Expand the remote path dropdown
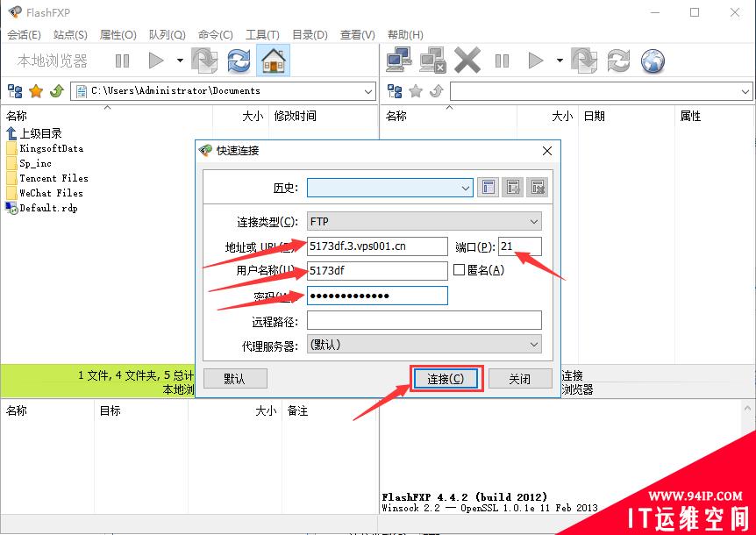The height and width of the screenshot is (535, 756). click(x=745, y=91)
